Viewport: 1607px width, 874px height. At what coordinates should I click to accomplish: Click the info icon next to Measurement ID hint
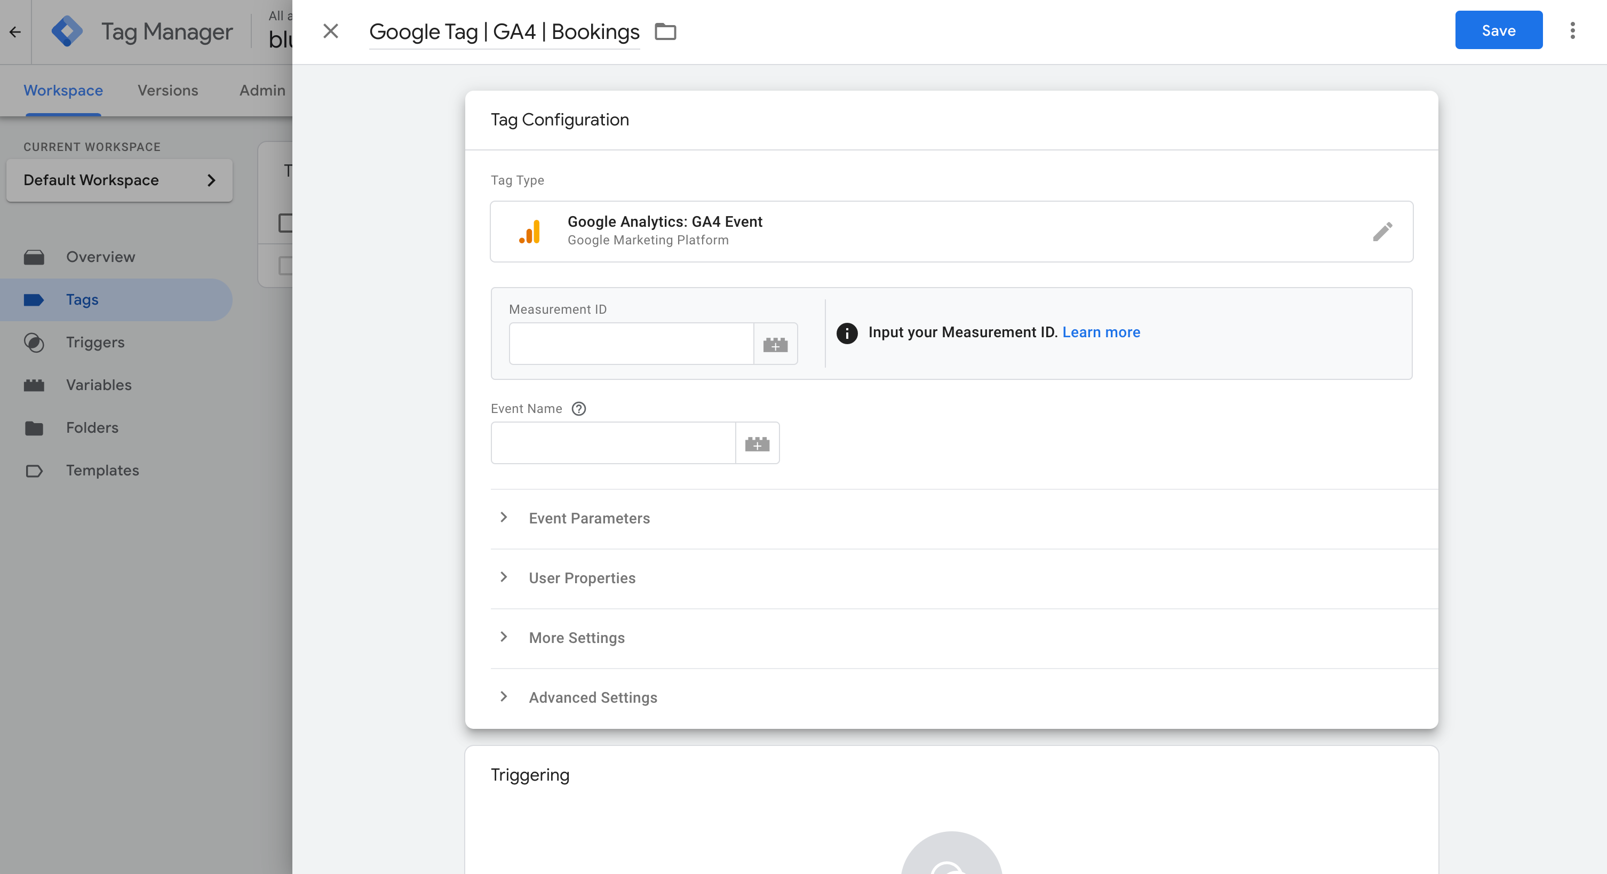point(847,333)
